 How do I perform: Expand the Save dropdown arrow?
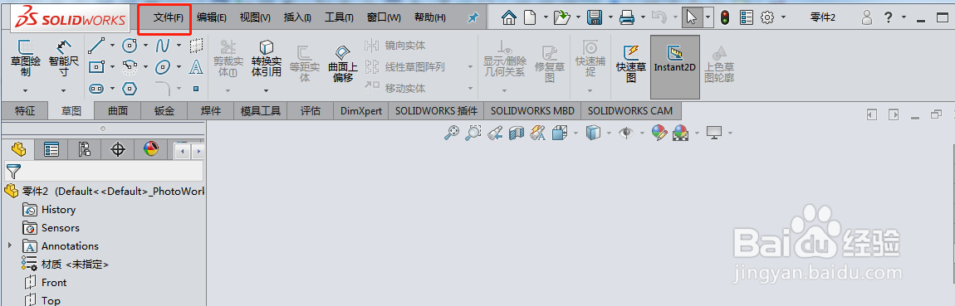pos(610,17)
